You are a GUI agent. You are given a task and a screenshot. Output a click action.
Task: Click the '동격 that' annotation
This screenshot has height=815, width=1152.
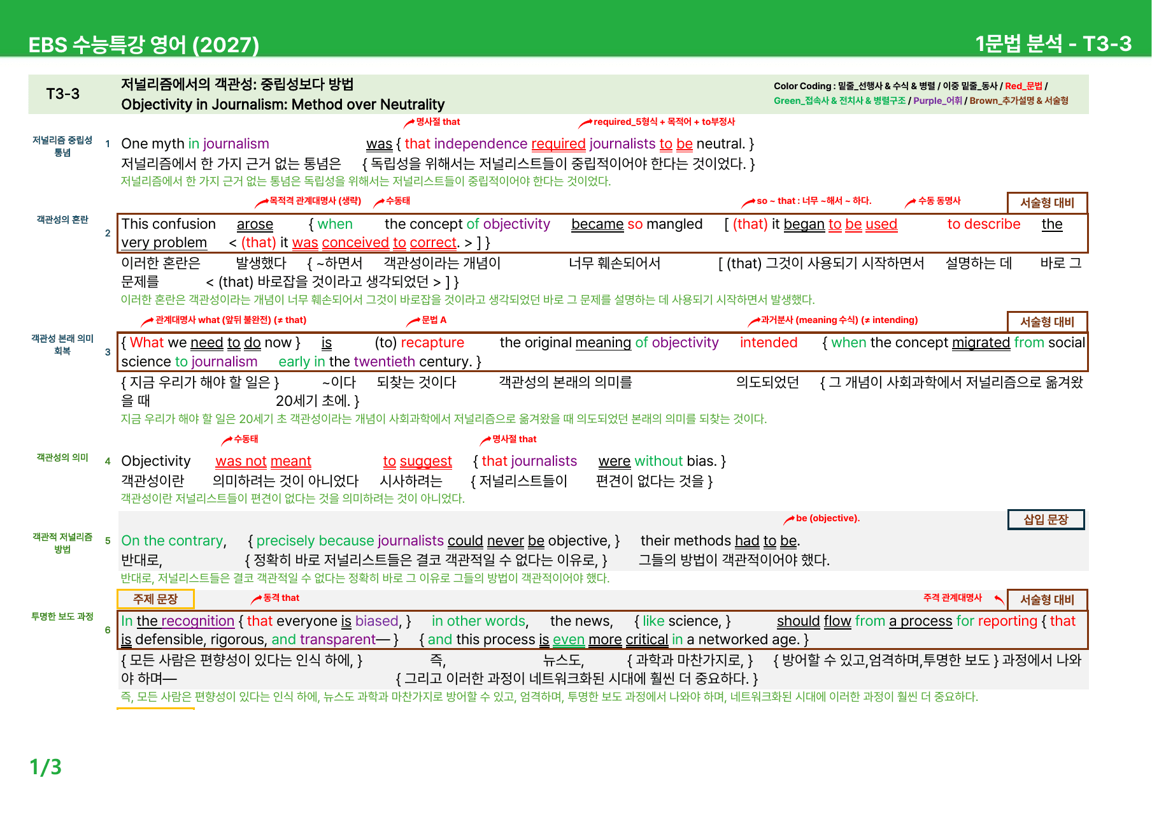click(x=281, y=598)
